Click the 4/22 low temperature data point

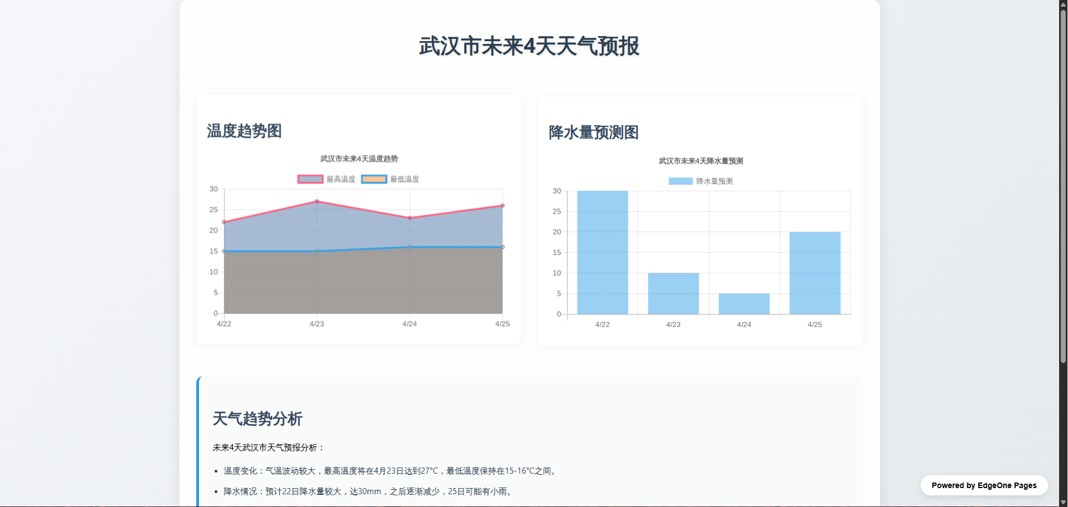point(224,251)
